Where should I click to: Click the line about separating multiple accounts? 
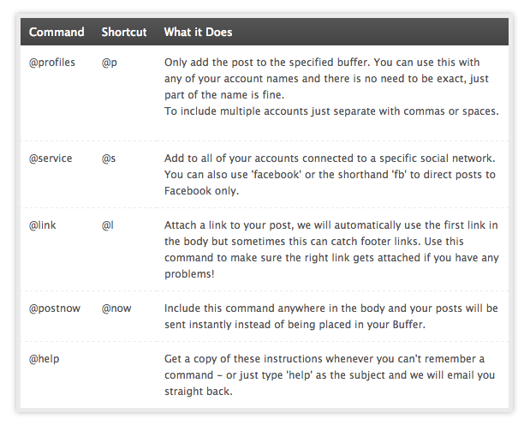(331, 111)
